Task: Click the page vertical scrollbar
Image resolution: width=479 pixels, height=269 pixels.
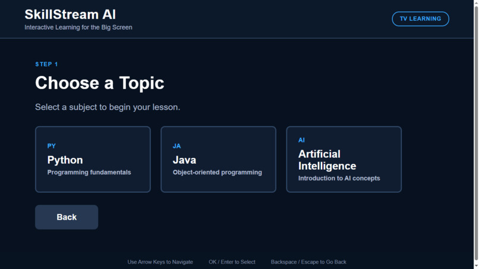Action: click(476, 134)
